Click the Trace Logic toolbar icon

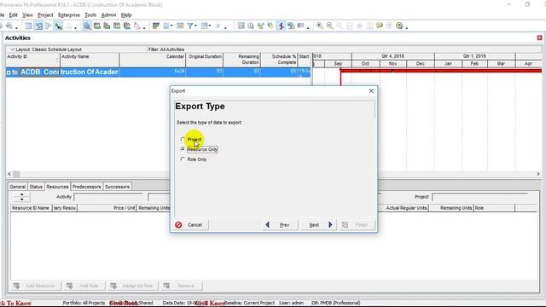point(137,26)
